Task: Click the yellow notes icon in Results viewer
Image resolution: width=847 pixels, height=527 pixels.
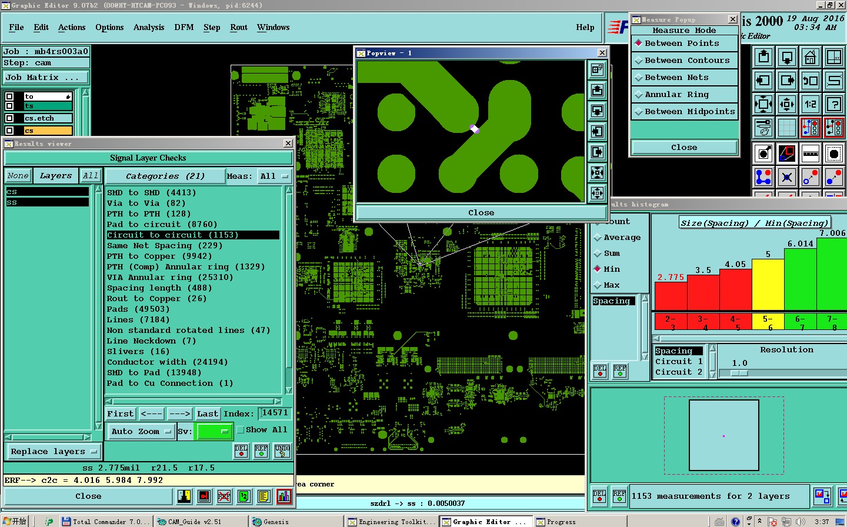Action: click(x=264, y=496)
